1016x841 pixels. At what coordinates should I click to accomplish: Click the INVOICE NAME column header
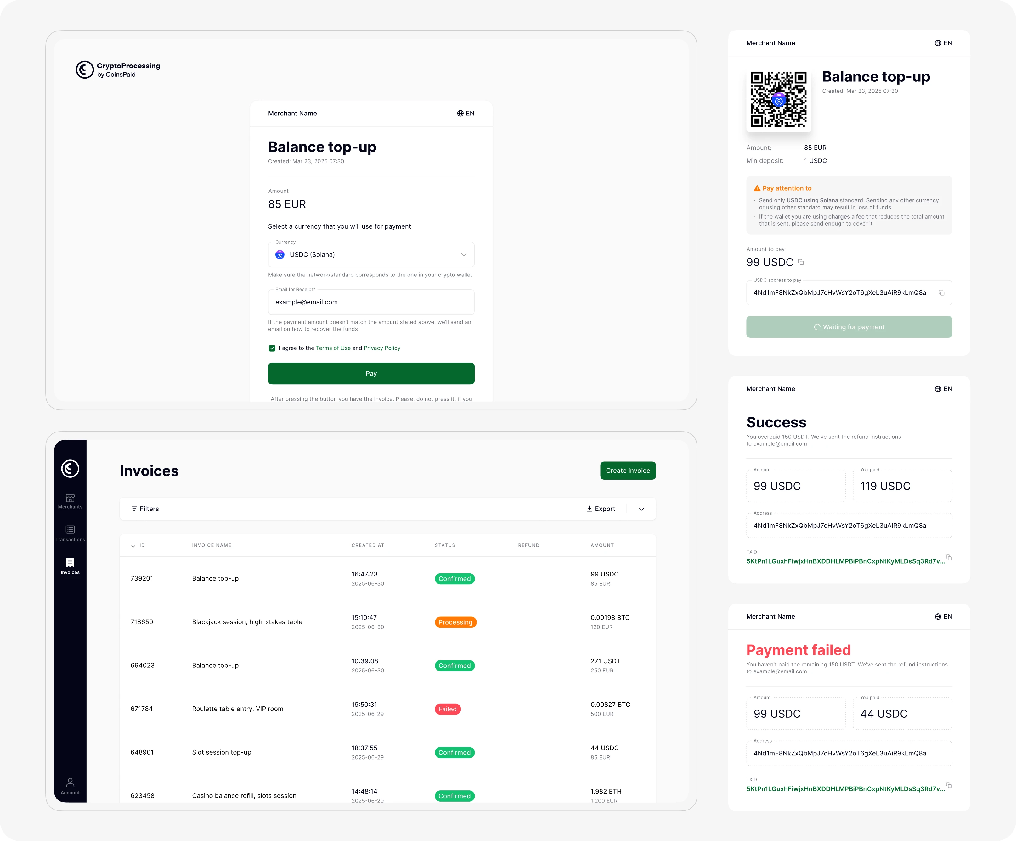pos(212,545)
